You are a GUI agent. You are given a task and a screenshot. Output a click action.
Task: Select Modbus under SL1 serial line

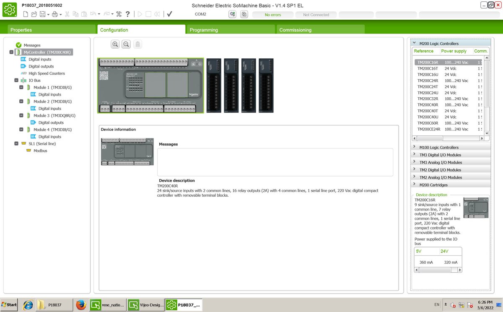(40, 151)
